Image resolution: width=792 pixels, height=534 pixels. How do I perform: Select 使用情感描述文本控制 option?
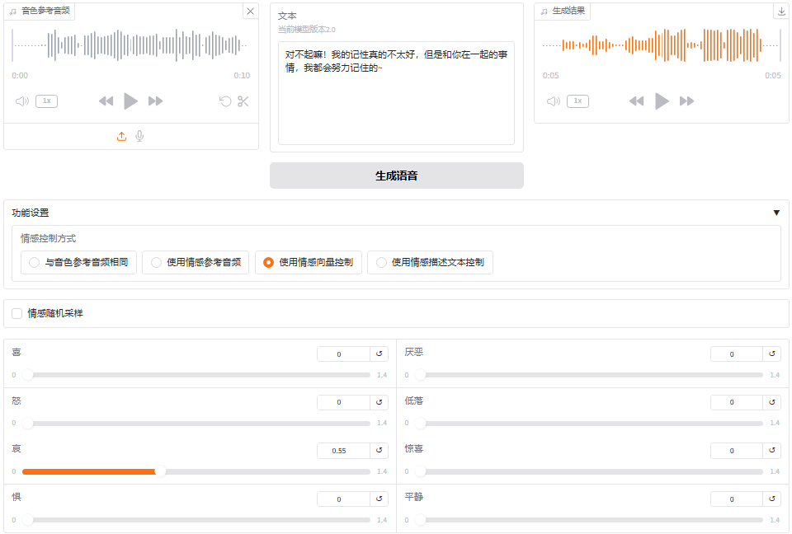[x=381, y=263]
